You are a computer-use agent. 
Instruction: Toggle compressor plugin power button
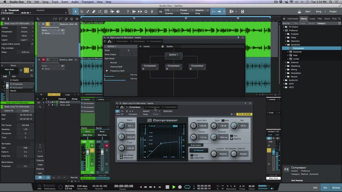pyautogui.click(x=118, y=111)
